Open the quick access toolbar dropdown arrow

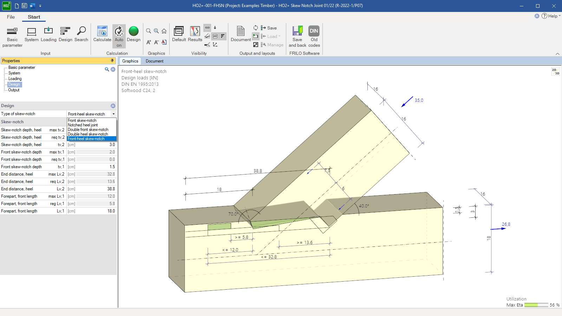point(40,6)
